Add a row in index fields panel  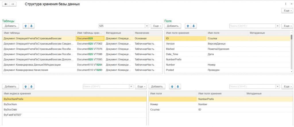click(x=157, y=86)
